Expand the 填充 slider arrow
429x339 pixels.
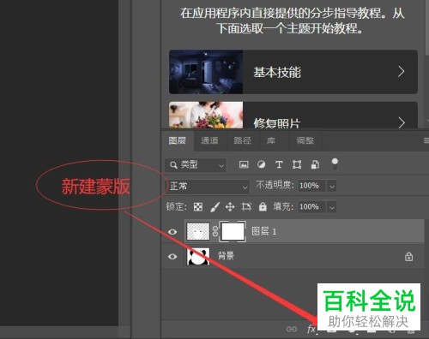tap(332, 207)
